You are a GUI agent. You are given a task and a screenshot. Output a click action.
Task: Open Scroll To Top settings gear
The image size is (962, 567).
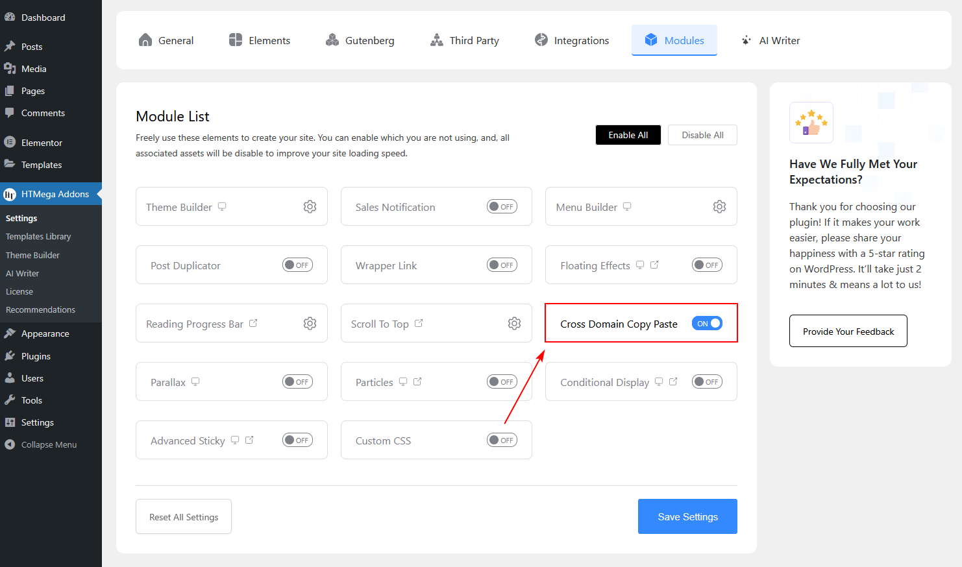pyautogui.click(x=514, y=322)
